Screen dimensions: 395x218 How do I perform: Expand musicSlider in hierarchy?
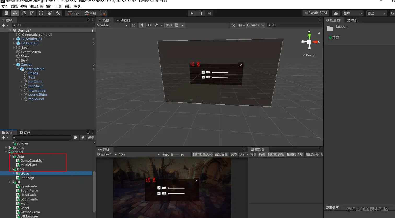(x=22, y=90)
